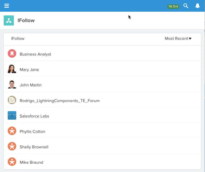Open the hamburger navigation menu
Image resolution: width=205 pixels, height=172 pixels.
7,6
